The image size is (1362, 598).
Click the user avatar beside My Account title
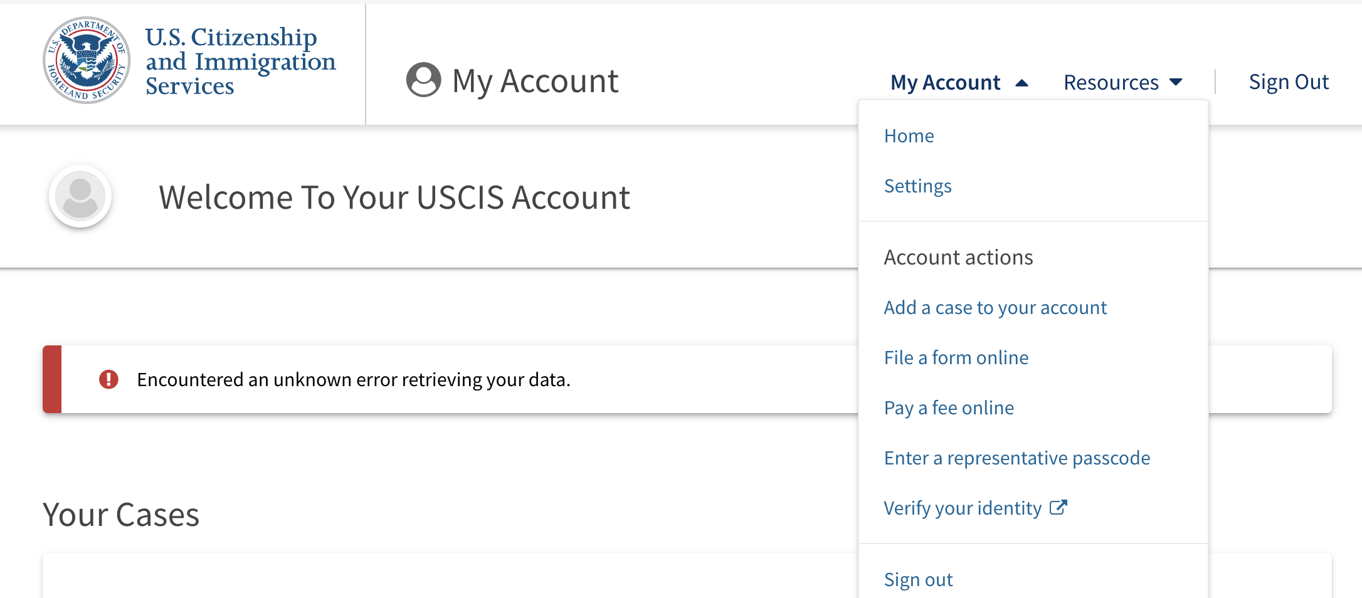pyautogui.click(x=424, y=80)
